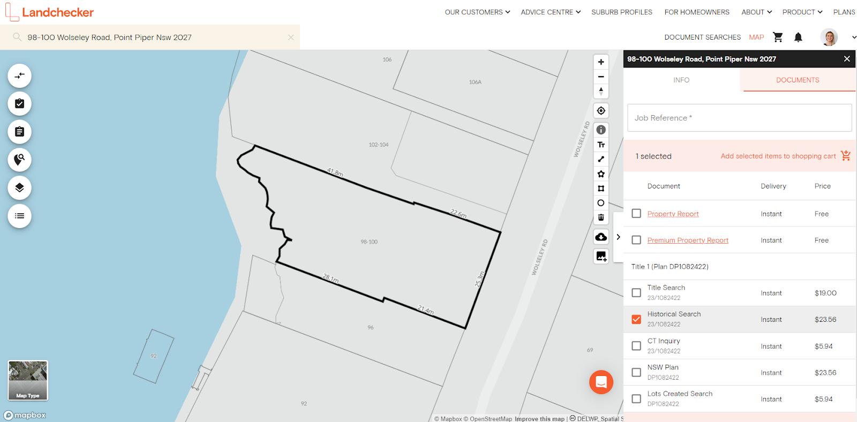Click the Job Reference input field
The width and height of the screenshot is (857, 422).
click(739, 118)
